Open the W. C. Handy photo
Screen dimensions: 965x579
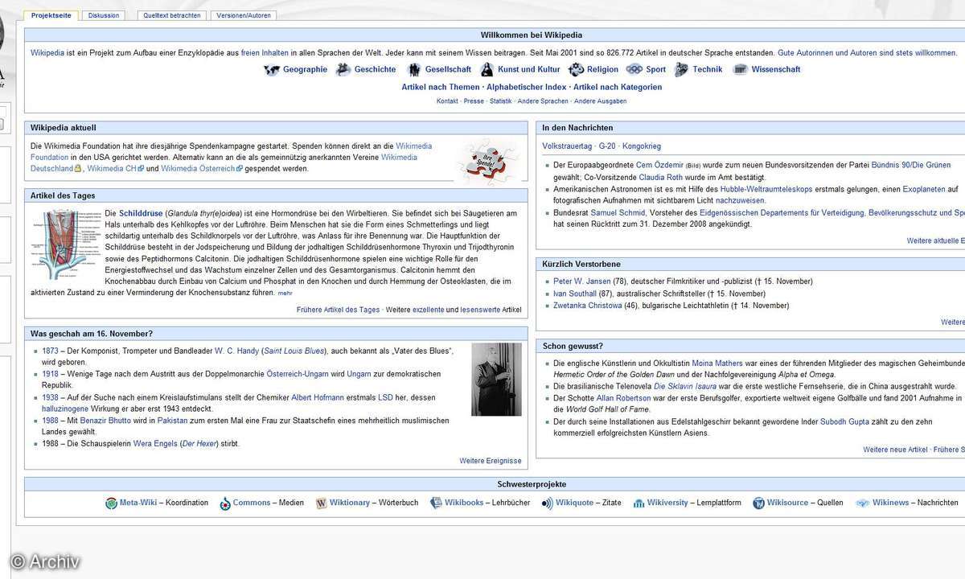click(x=496, y=380)
